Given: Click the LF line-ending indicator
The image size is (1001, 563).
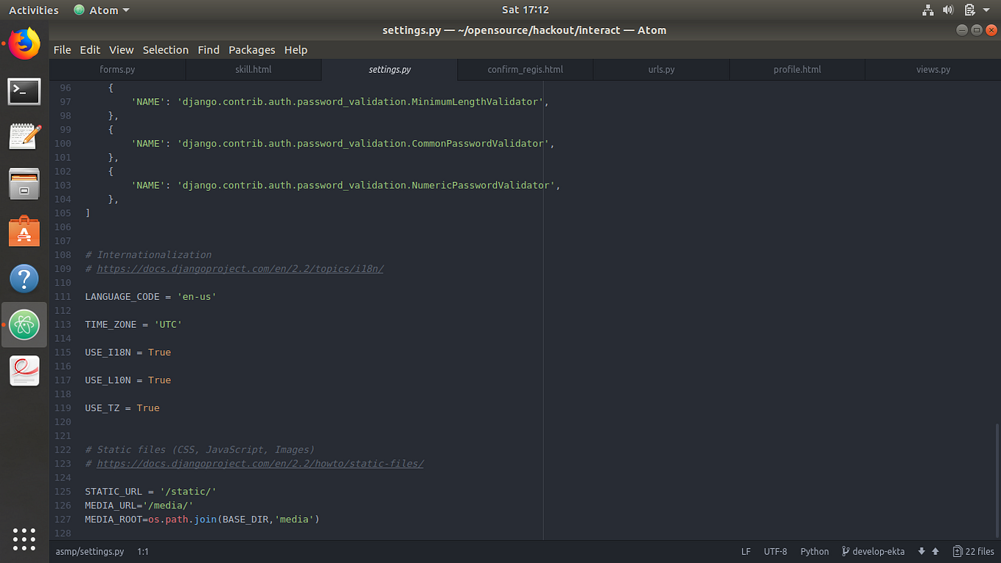Looking at the screenshot, I should click(745, 551).
